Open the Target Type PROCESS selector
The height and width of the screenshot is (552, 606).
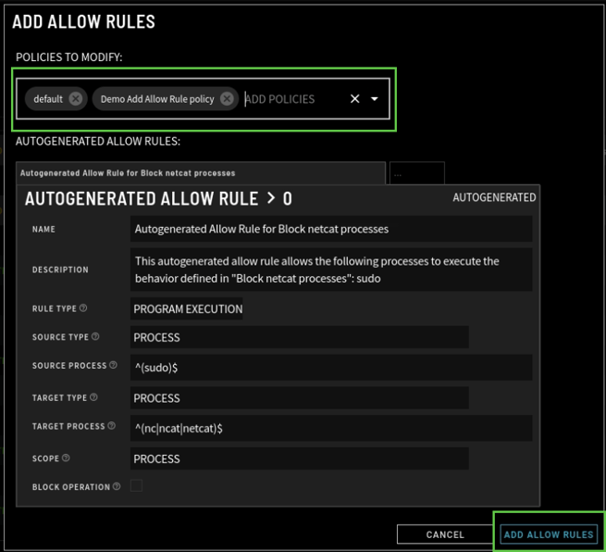pyautogui.click(x=300, y=397)
